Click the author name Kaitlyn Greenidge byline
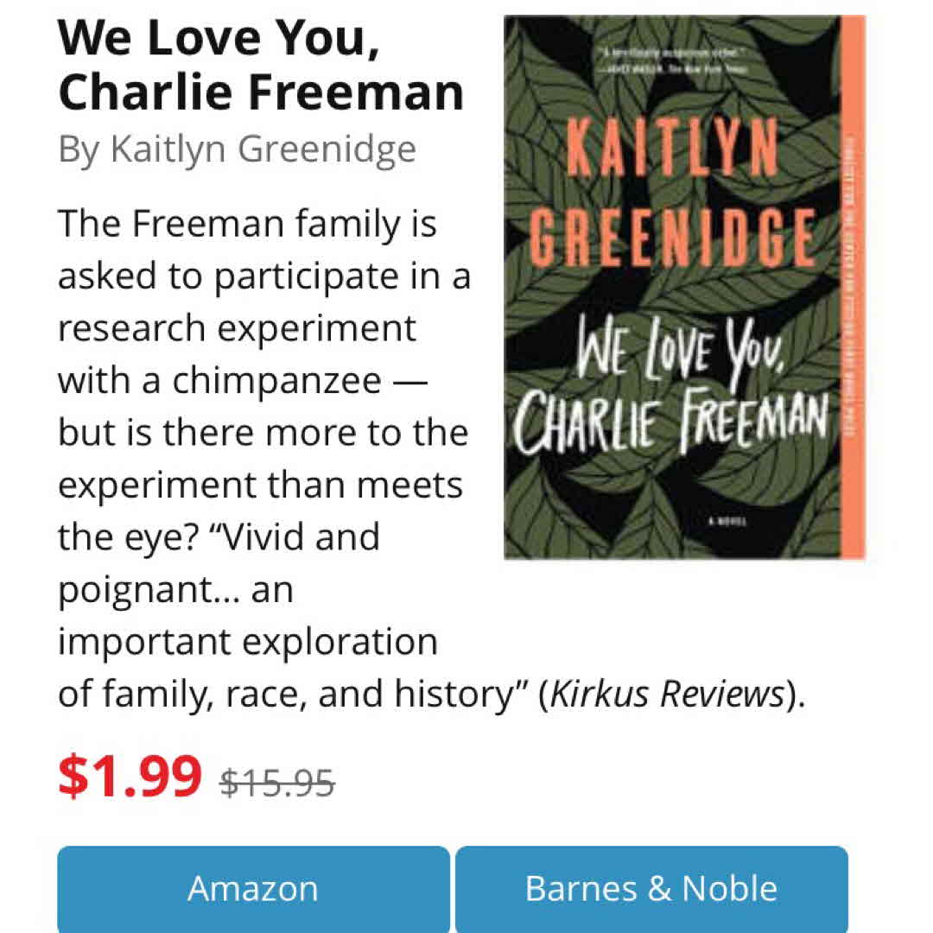The height and width of the screenshot is (933, 933). [237, 149]
